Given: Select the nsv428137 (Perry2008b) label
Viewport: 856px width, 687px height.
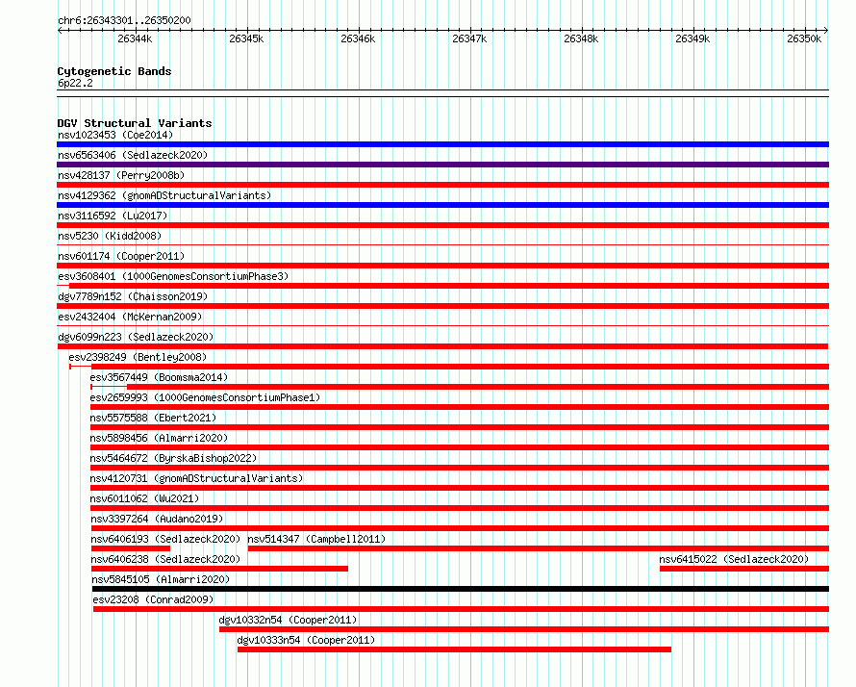Looking at the screenshot, I should (121, 175).
